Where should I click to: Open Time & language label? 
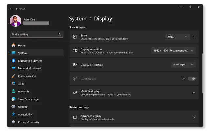click(x=29, y=99)
